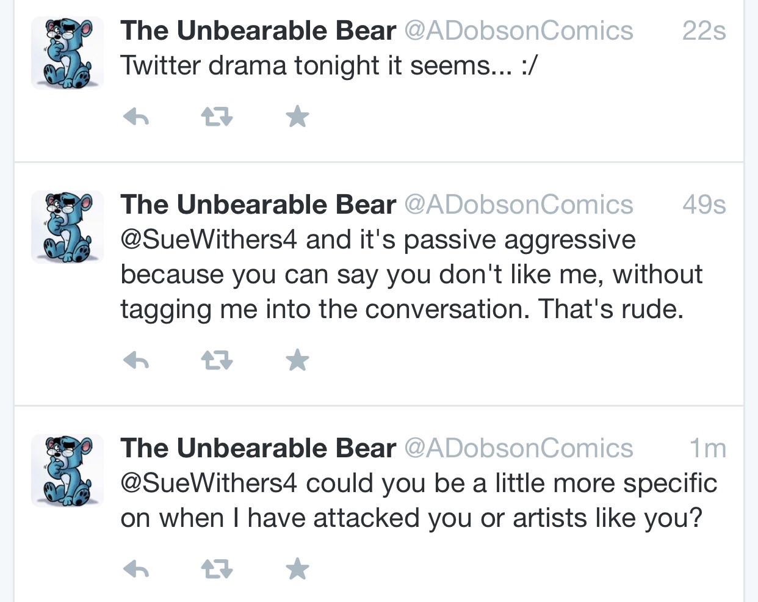Star the 'passive aggressive' tweet
This screenshot has width=758, height=602.
pyautogui.click(x=297, y=360)
